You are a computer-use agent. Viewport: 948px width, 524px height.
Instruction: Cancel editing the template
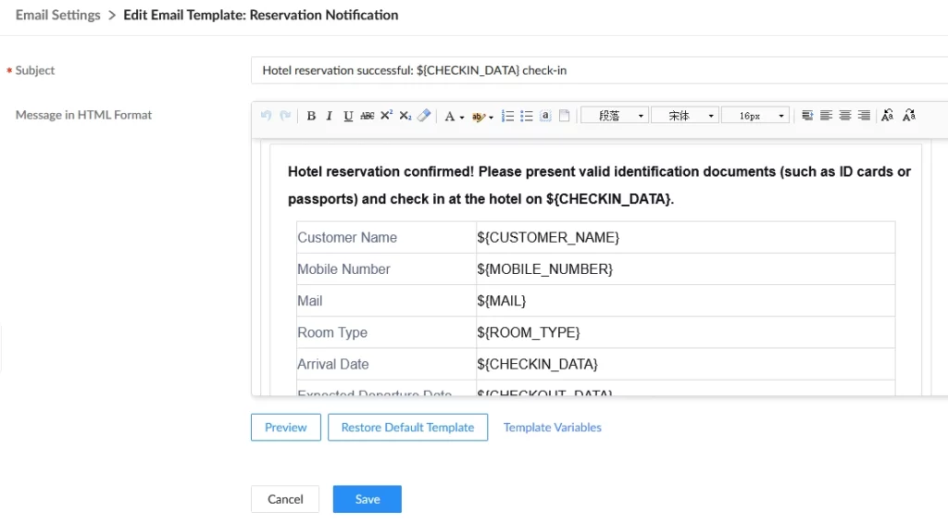click(x=285, y=499)
